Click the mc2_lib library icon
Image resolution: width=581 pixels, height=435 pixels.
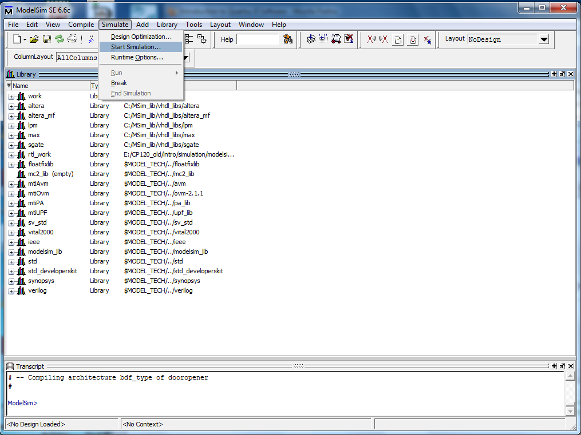pyautogui.click(x=21, y=174)
